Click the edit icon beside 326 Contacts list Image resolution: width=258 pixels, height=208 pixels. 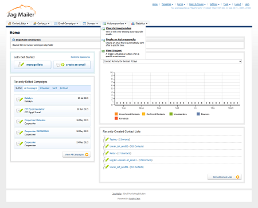tap(106, 146)
